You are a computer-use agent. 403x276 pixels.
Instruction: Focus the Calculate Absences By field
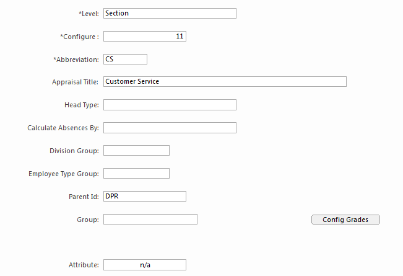(x=170, y=128)
